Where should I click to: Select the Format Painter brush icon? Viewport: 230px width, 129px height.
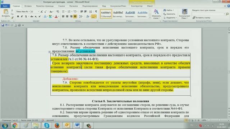(x=12, y=18)
